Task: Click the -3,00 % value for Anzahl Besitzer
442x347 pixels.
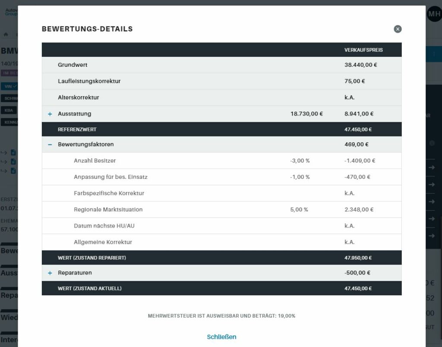Action: [x=300, y=161]
